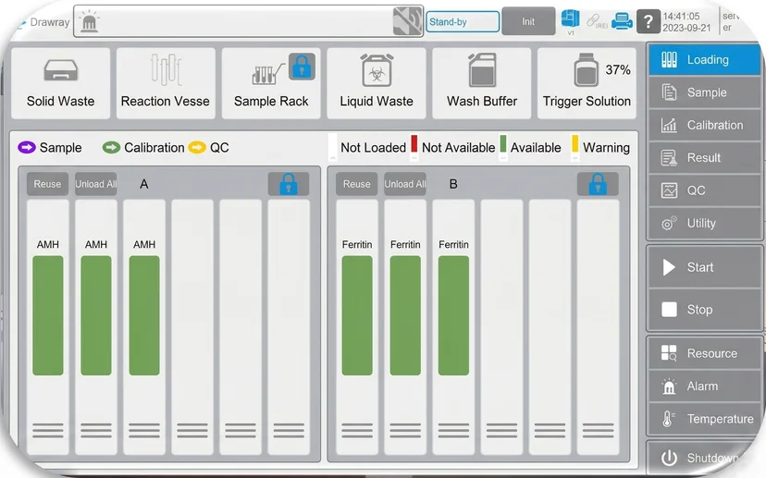Switch to the Calibration tab
766x478 pixels.
coord(704,125)
